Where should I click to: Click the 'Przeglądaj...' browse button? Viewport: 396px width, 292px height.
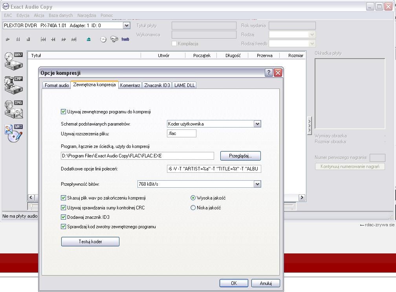point(240,156)
